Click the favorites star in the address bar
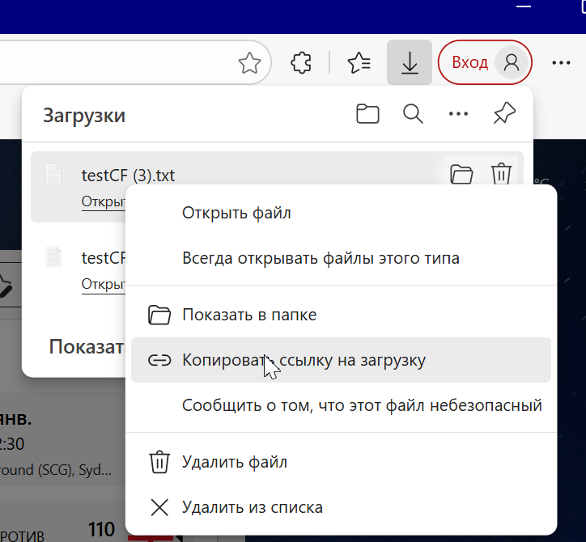The width and height of the screenshot is (586, 542). [249, 62]
